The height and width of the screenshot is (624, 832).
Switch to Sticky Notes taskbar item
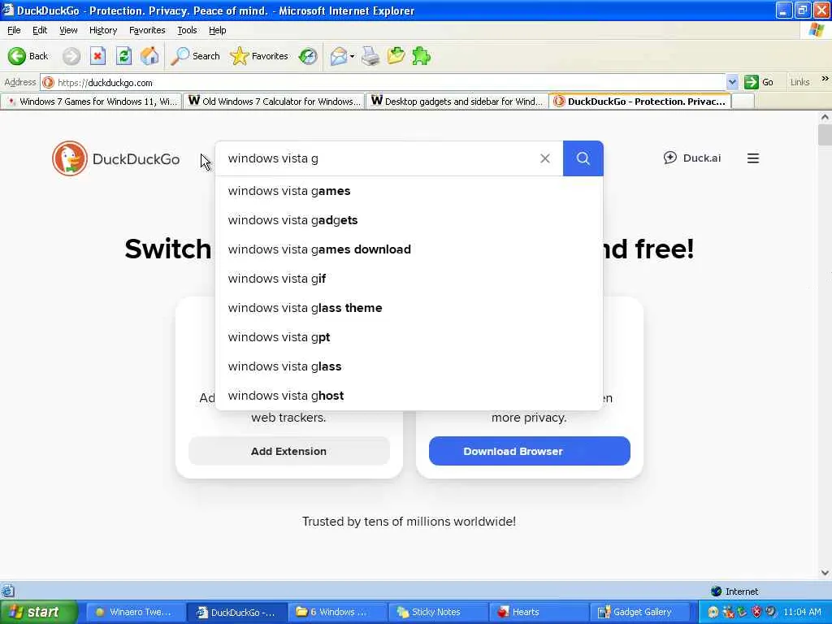tap(439, 612)
